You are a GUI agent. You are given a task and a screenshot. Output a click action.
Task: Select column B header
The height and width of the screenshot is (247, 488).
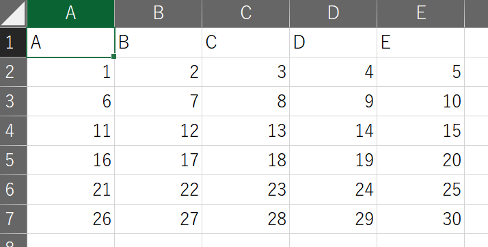pos(159,14)
